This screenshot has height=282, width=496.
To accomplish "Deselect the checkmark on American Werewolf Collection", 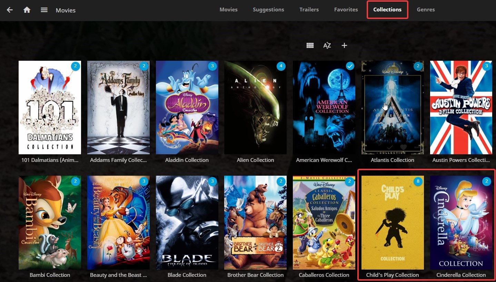I will point(349,66).
